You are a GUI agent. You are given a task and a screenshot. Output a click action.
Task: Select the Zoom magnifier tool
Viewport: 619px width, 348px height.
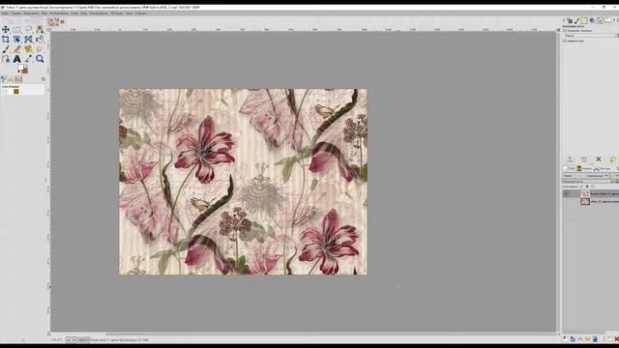click(40, 59)
